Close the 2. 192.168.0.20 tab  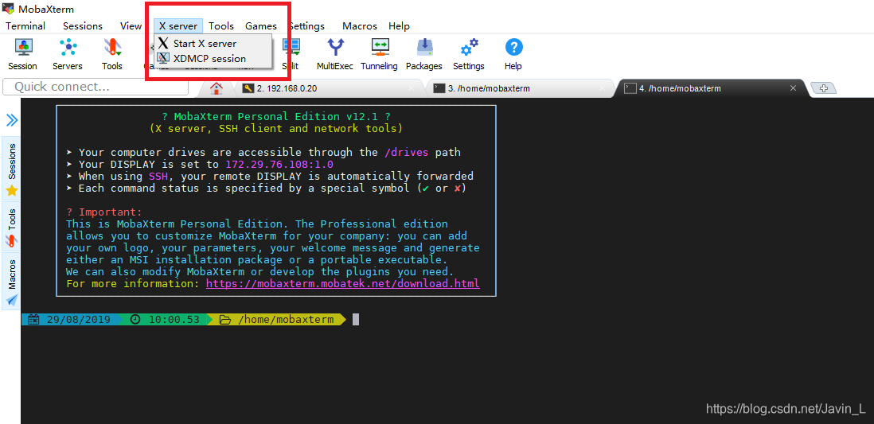[412, 88]
